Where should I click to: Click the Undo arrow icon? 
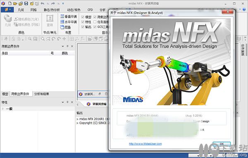[43, 3]
